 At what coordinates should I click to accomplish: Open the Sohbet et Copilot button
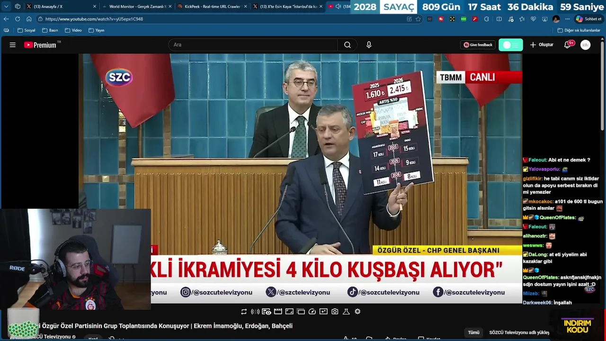588,19
